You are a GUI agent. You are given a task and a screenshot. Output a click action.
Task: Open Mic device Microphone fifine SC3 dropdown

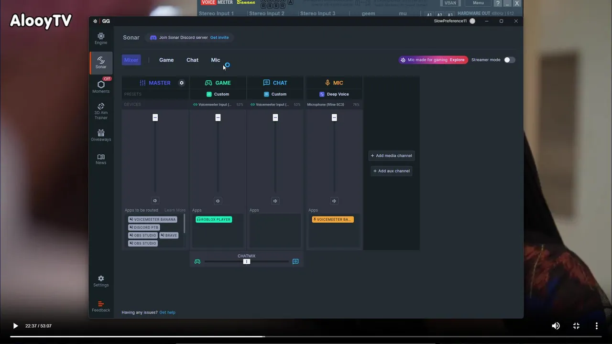(x=333, y=104)
